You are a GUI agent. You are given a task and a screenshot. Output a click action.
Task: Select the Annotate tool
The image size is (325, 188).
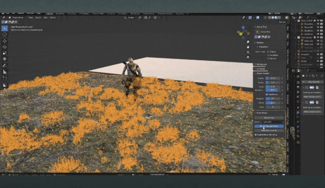point(5,66)
